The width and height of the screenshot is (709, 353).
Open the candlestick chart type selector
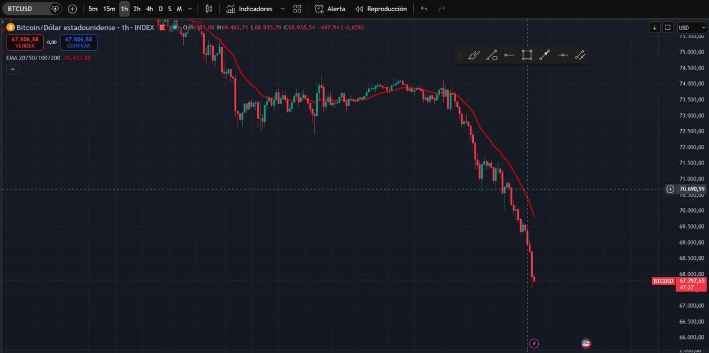click(x=209, y=9)
